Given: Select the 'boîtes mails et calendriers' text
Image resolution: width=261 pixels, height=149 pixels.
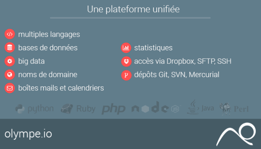Looking at the screenshot, I should pyautogui.click(x=61, y=88).
